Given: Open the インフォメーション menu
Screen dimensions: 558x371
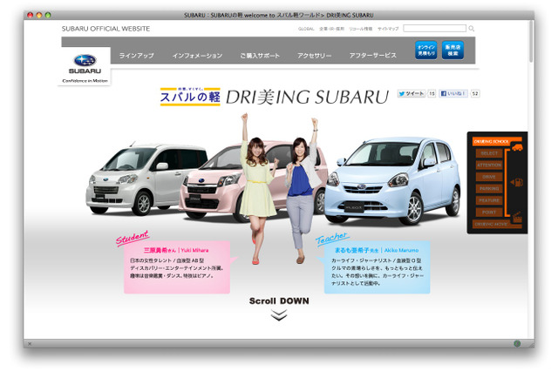Looking at the screenshot, I should click(197, 56).
